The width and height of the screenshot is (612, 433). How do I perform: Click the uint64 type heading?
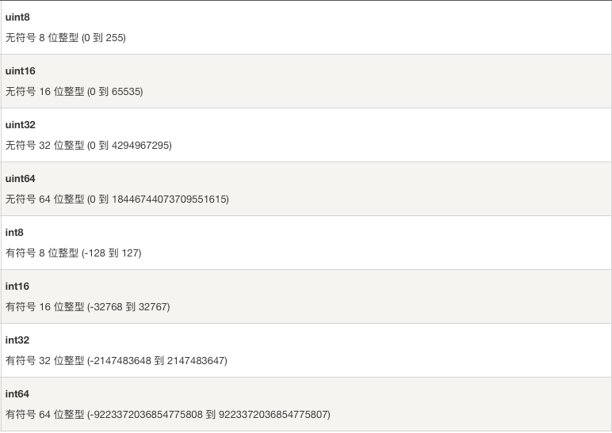pos(21,178)
